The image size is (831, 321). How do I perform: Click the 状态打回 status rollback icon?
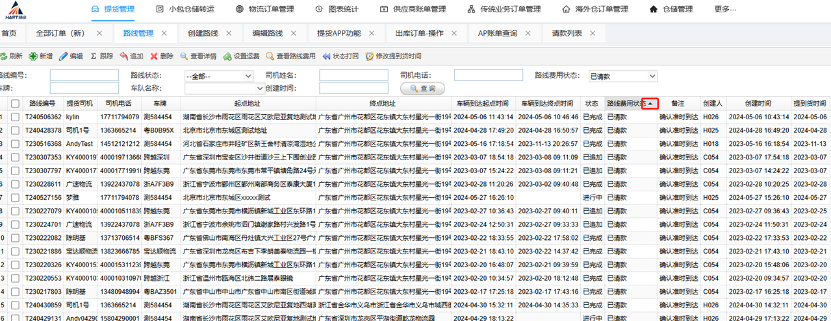326,56
